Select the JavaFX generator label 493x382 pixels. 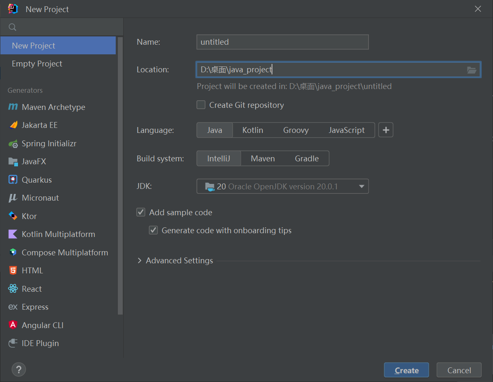coord(34,162)
